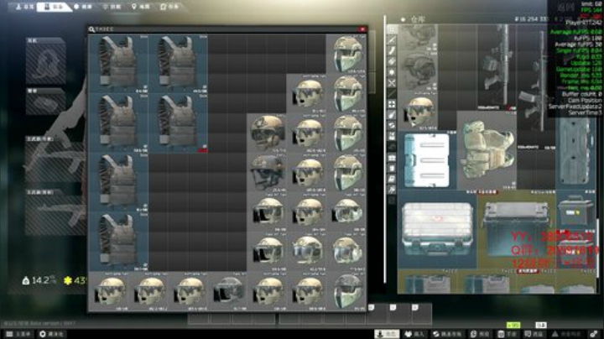Open traders with the handshake icon
The height and width of the screenshot is (339, 604).
point(414,334)
